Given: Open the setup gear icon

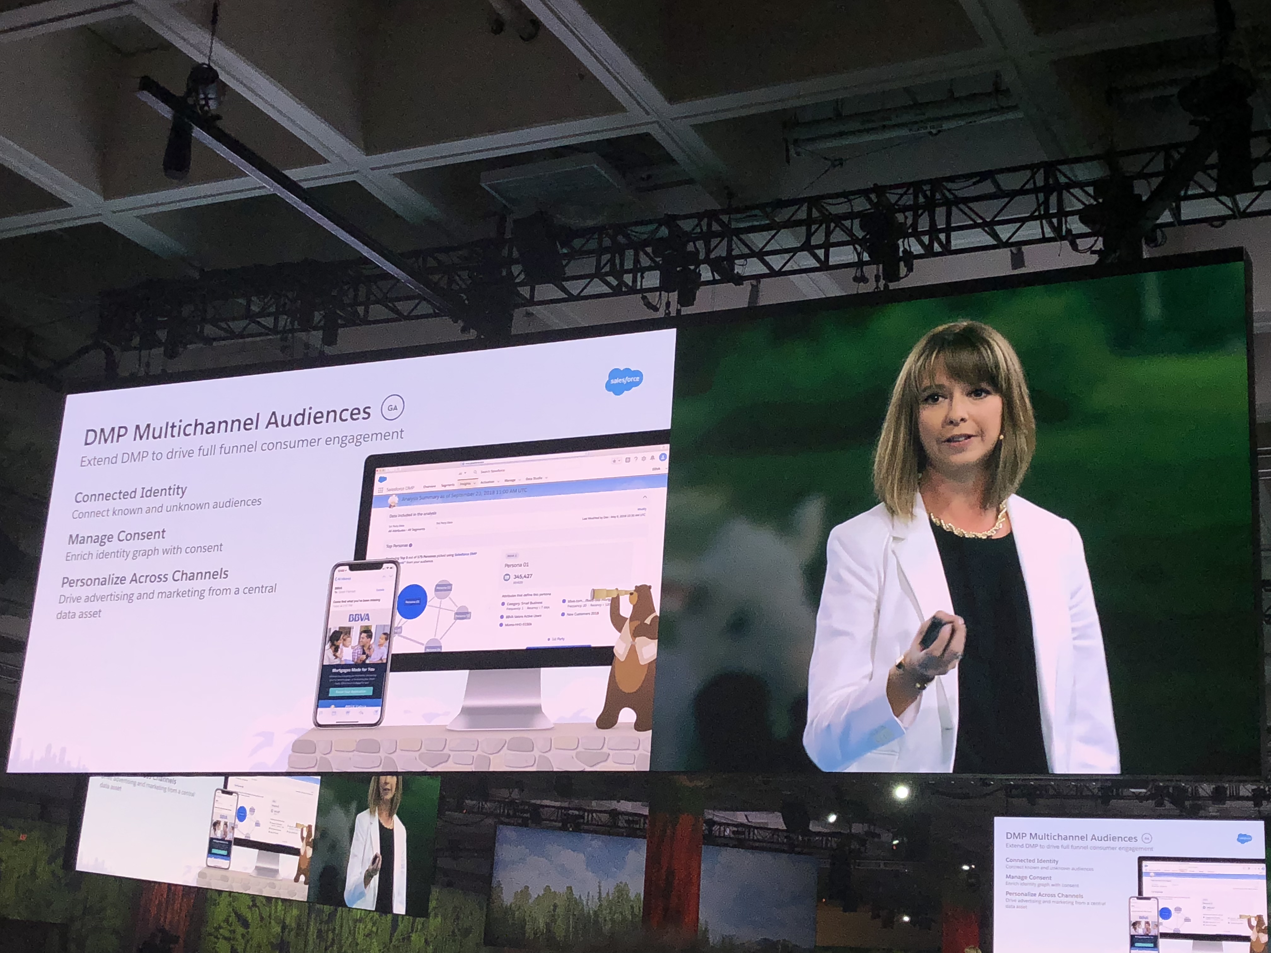Looking at the screenshot, I should [x=644, y=459].
